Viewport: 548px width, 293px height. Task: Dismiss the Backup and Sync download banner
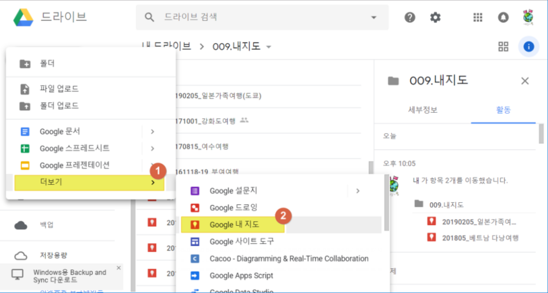click(119, 268)
